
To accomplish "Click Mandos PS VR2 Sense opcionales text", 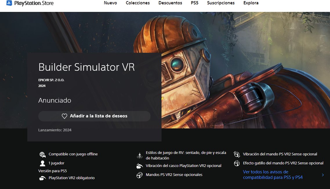I will [x=174, y=175].
